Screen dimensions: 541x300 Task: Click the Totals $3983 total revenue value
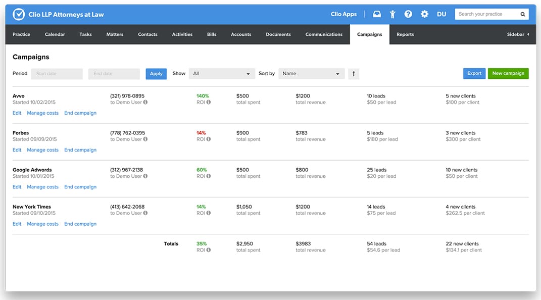pyautogui.click(x=303, y=243)
